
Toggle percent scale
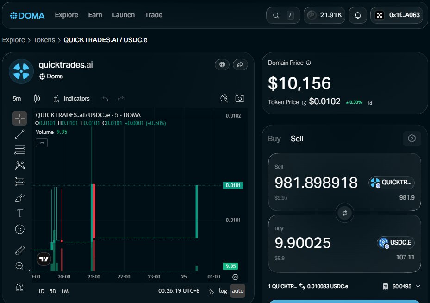(211, 291)
